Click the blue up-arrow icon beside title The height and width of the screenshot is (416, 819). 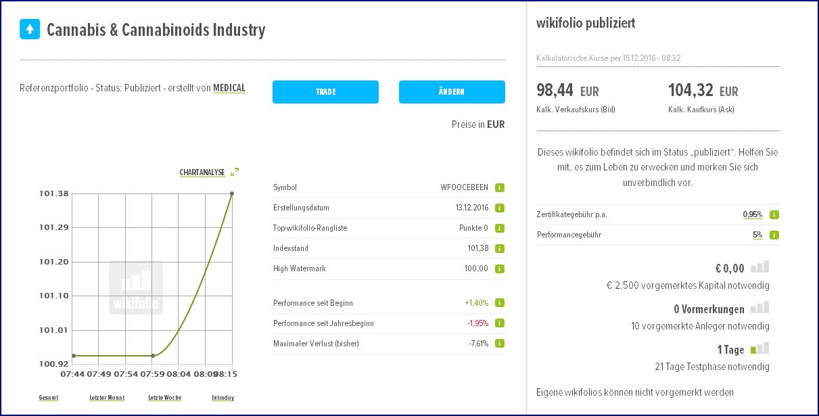click(30, 30)
